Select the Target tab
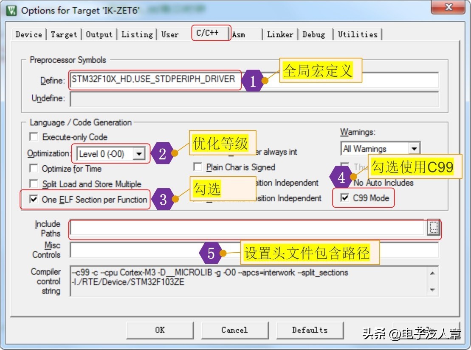 63,34
